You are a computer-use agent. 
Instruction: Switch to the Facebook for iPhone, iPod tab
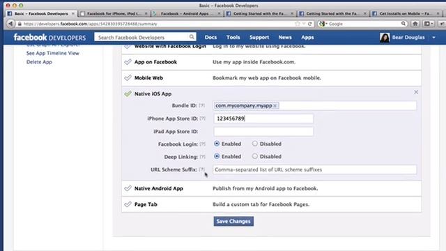(114, 13)
